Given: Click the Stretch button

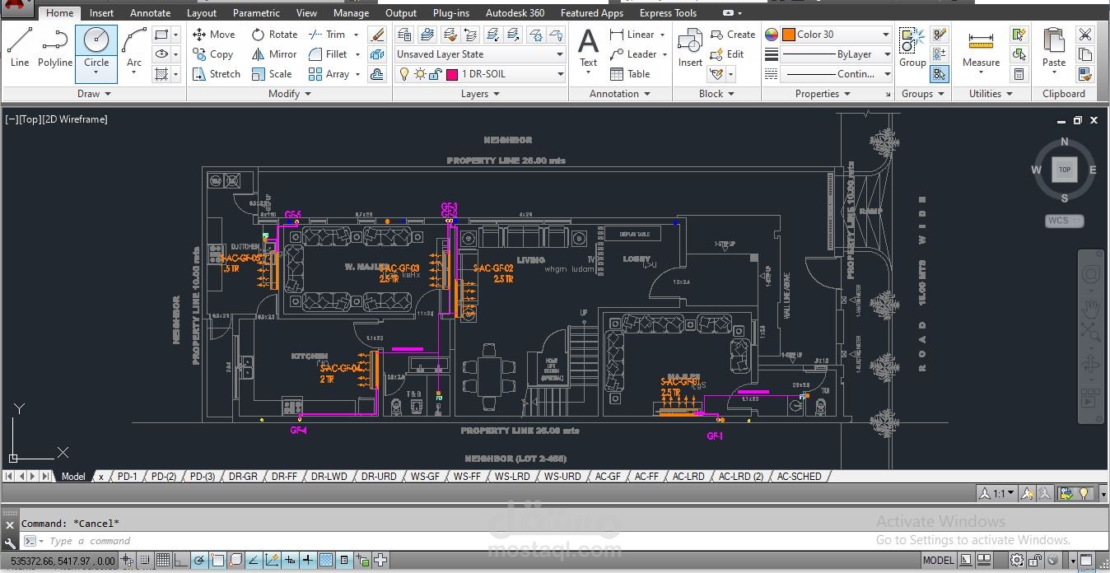Looking at the screenshot, I should (x=217, y=74).
